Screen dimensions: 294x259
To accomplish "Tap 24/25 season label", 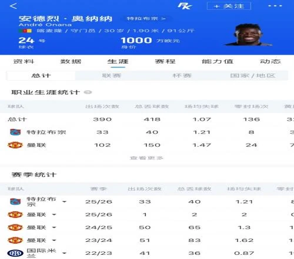I will pos(99,228).
